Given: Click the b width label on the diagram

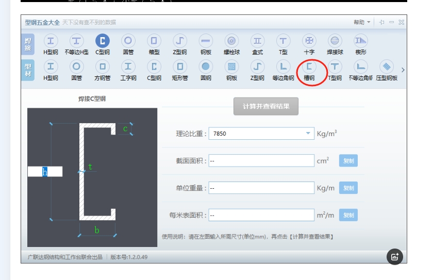Looking at the screenshot, I should pyautogui.click(x=97, y=230).
